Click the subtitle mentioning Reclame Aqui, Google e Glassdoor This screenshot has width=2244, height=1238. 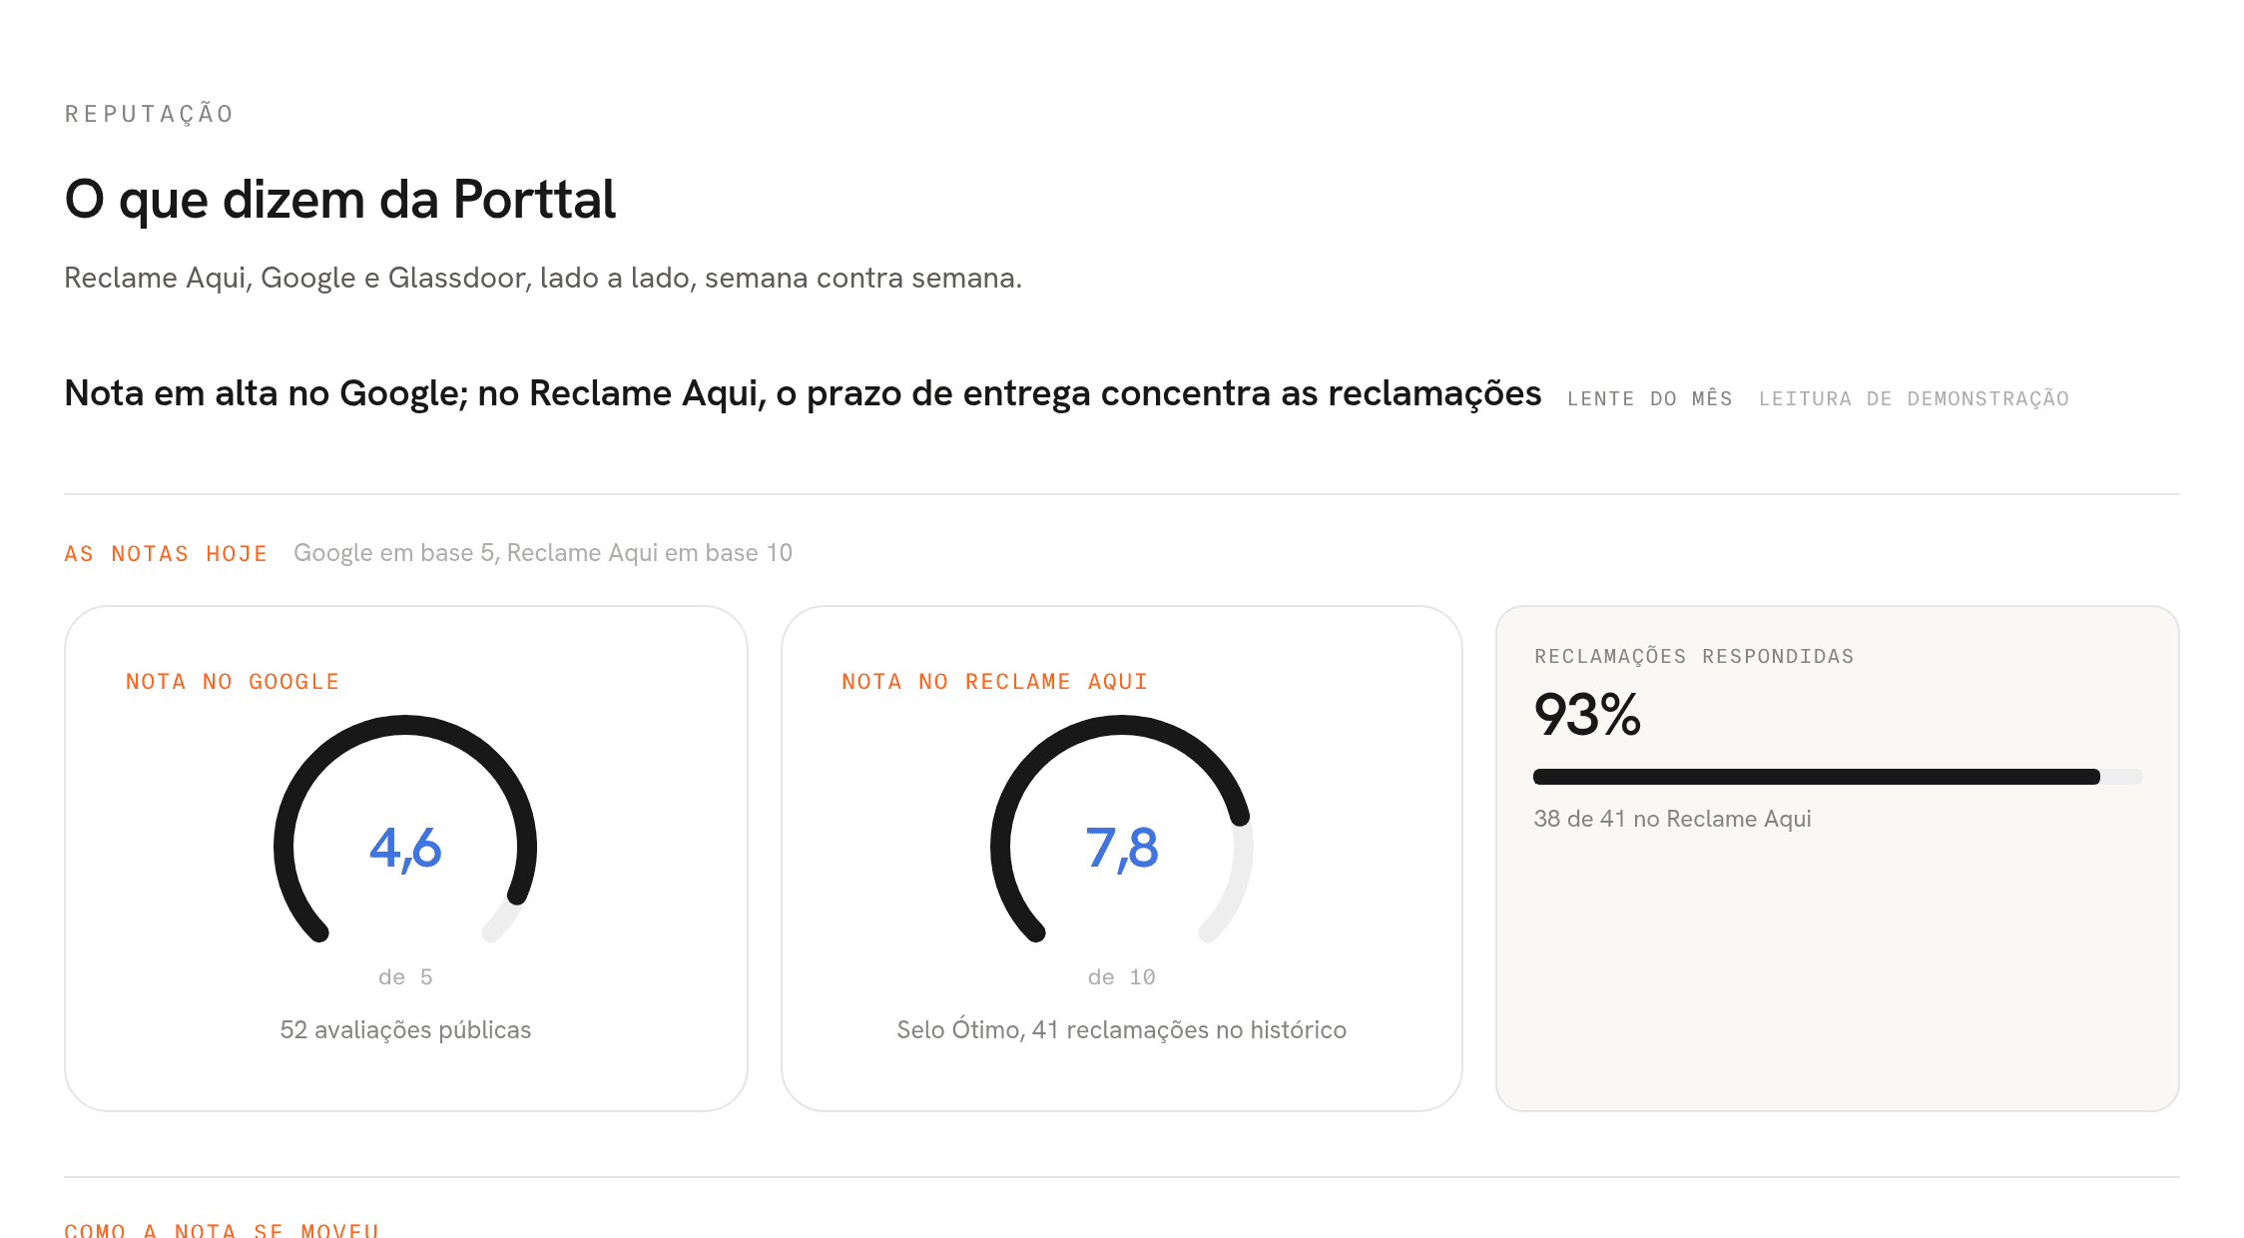pyautogui.click(x=543, y=278)
